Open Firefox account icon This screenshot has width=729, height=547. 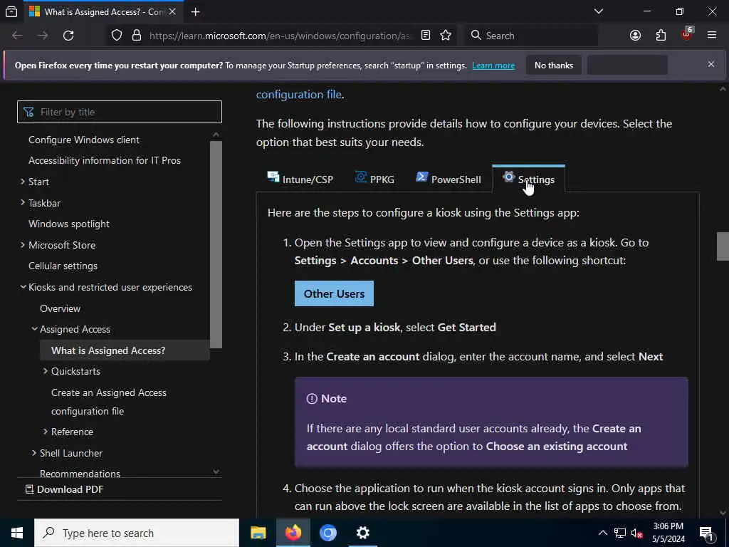635,36
